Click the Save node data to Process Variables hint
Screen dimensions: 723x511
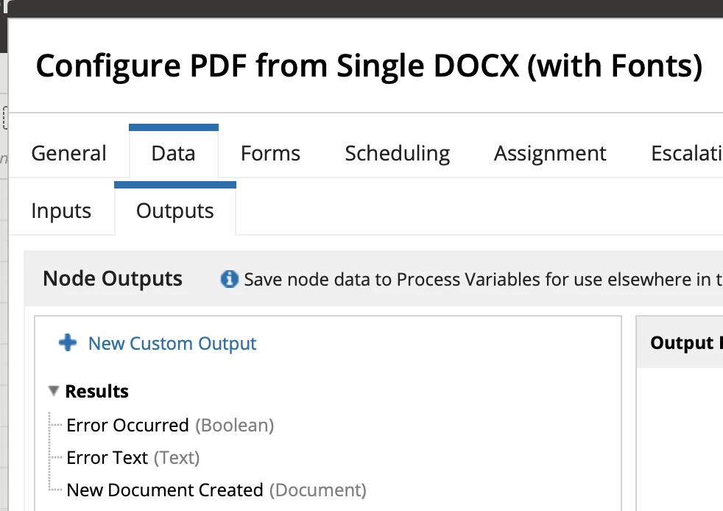coord(483,280)
